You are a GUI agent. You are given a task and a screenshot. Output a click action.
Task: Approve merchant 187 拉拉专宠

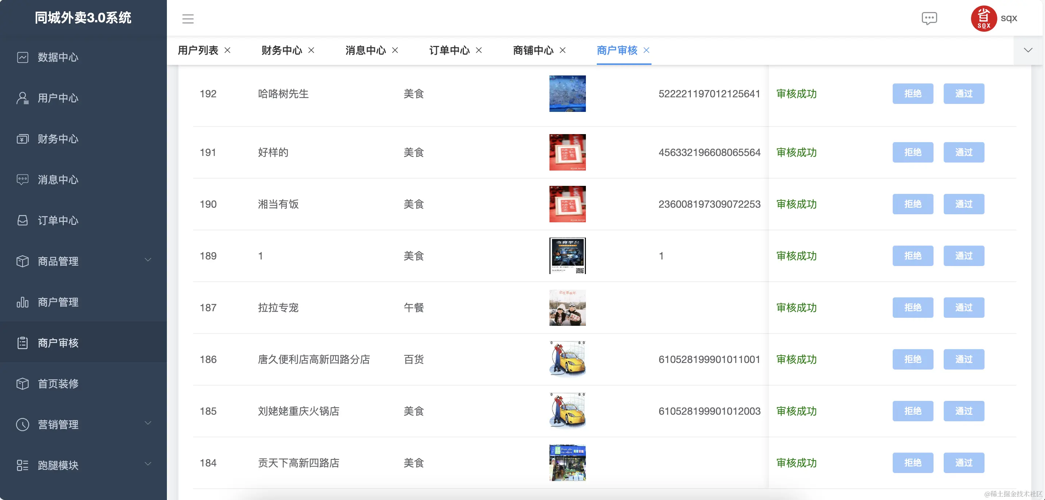pyautogui.click(x=964, y=308)
